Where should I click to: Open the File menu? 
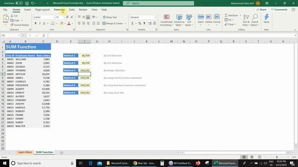coord(5,9)
